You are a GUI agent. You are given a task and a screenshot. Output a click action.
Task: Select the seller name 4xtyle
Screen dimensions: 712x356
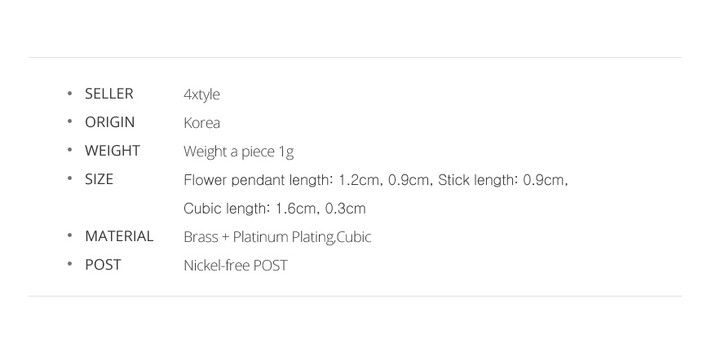[x=201, y=94]
